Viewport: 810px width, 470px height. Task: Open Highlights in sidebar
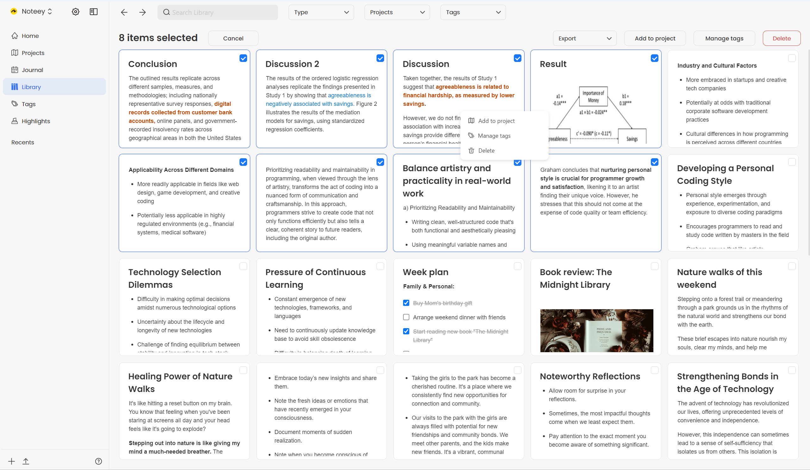click(54, 121)
